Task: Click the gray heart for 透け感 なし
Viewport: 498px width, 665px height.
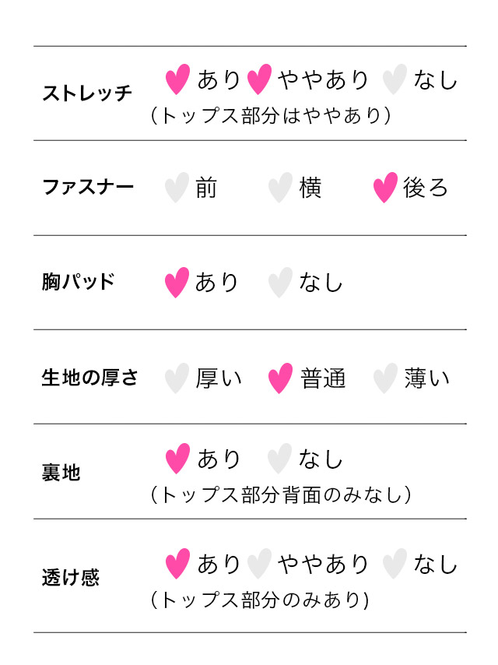Action: (x=395, y=564)
